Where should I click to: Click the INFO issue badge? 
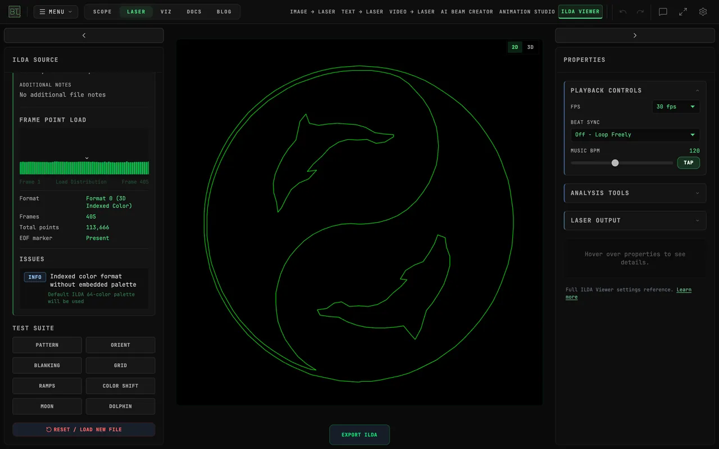pos(35,277)
